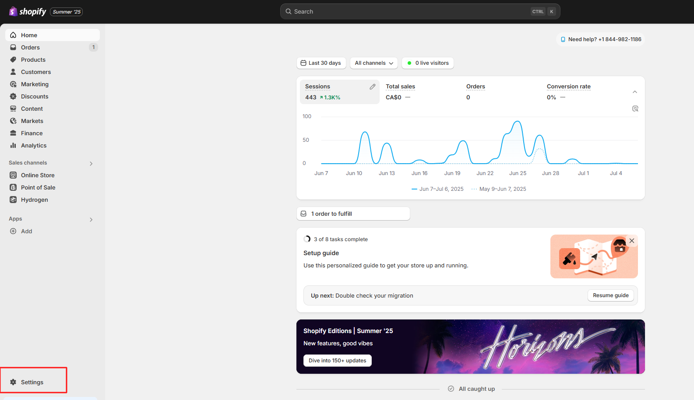Go to Home menu item
This screenshot has width=694, height=400.
tap(53, 35)
